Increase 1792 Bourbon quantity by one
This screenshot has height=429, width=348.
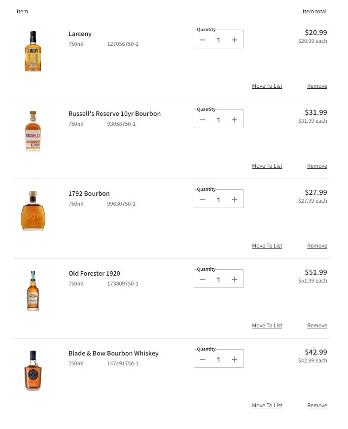point(235,200)
